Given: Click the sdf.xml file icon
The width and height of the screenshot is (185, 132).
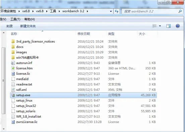Looking at the screenshot, I should point(13,90).
